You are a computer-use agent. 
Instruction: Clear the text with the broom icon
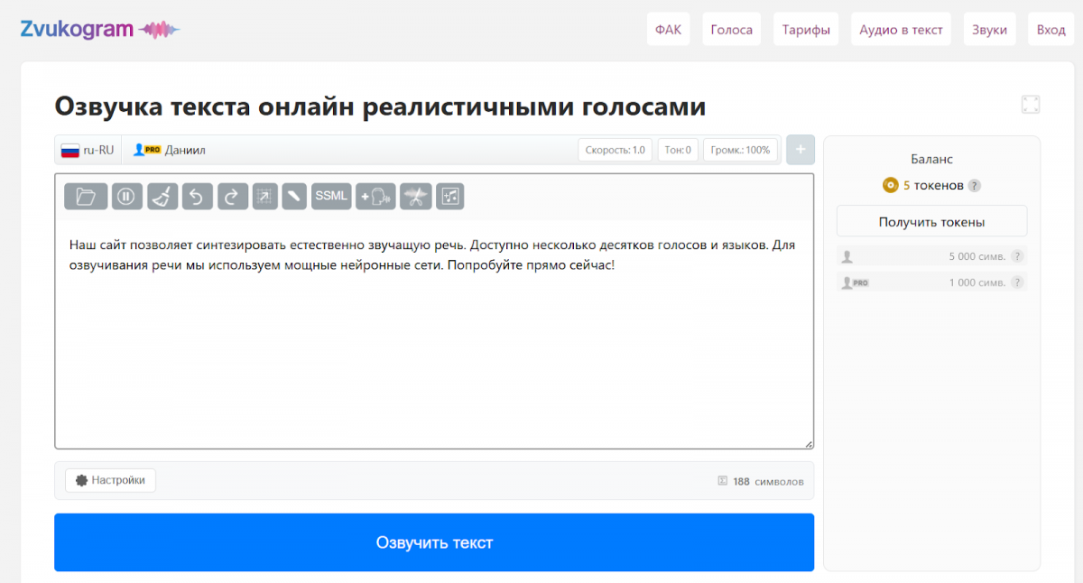(x=162, y=196)
